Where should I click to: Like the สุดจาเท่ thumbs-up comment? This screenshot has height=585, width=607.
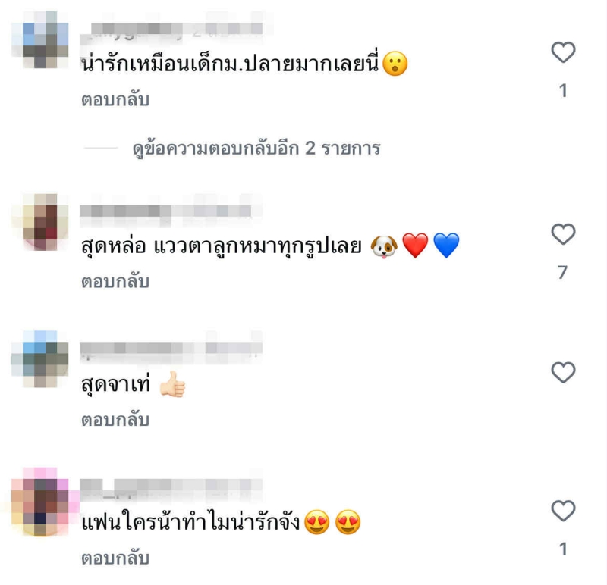(x=563, y=372)
